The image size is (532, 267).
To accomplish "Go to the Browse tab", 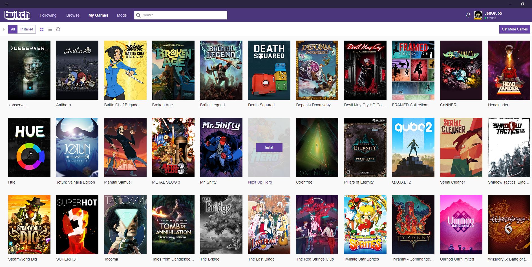I will point(73,15).
